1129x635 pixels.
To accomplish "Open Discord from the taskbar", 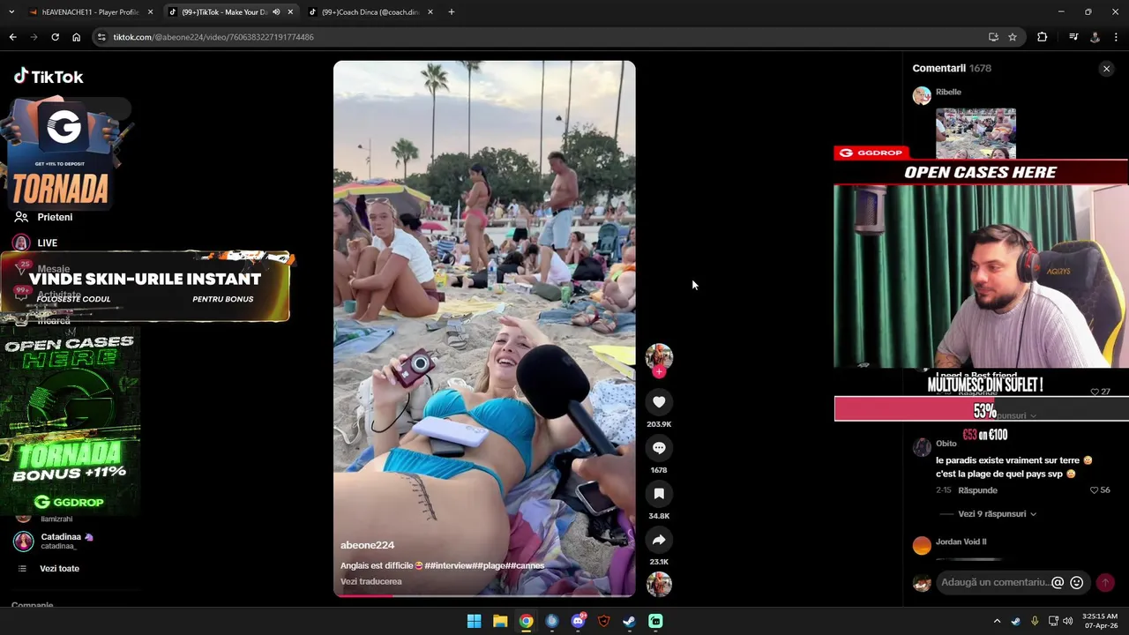I will pyautogui.click(x=578, y=621).
